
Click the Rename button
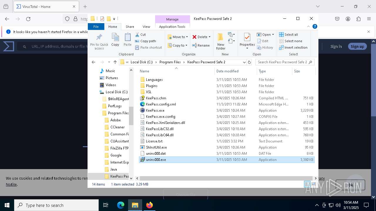coord(201,45)
